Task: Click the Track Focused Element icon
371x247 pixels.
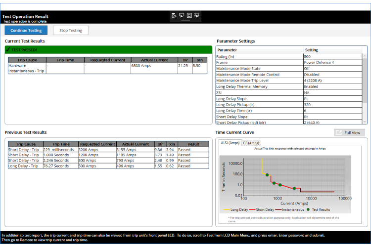Action: [x=197, y=15]
